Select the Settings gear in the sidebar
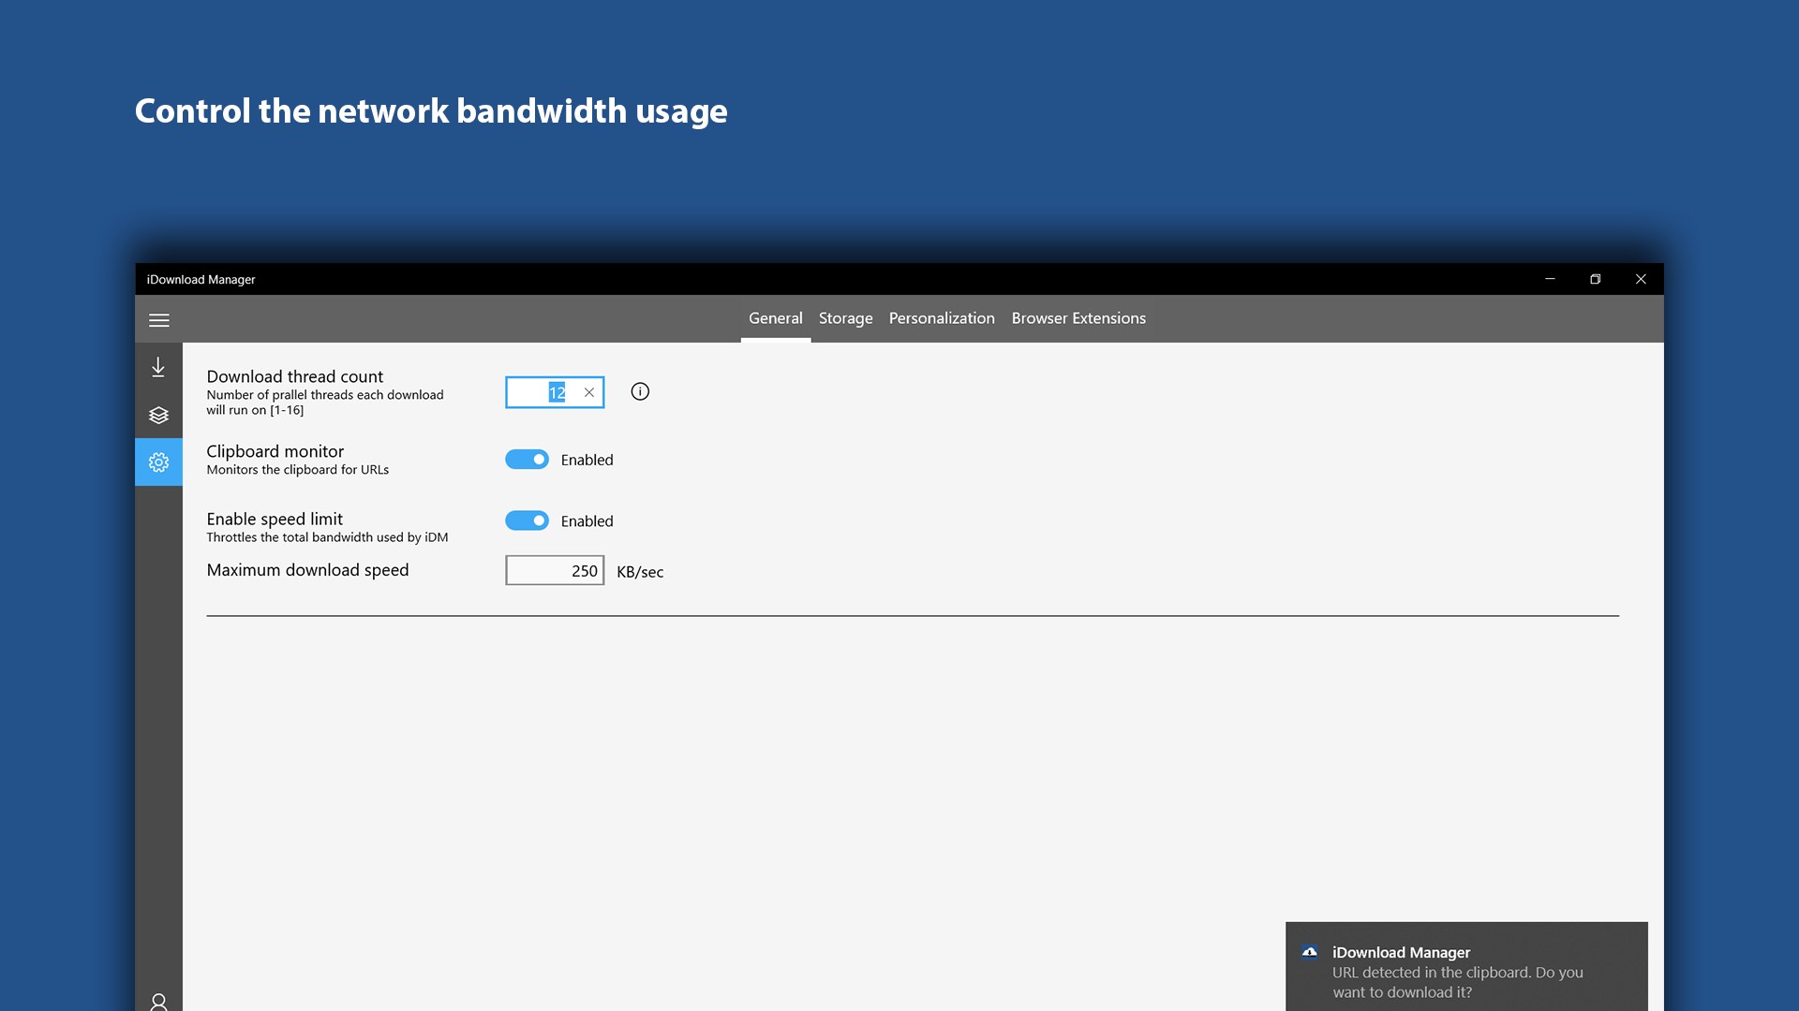 [158, 462]
